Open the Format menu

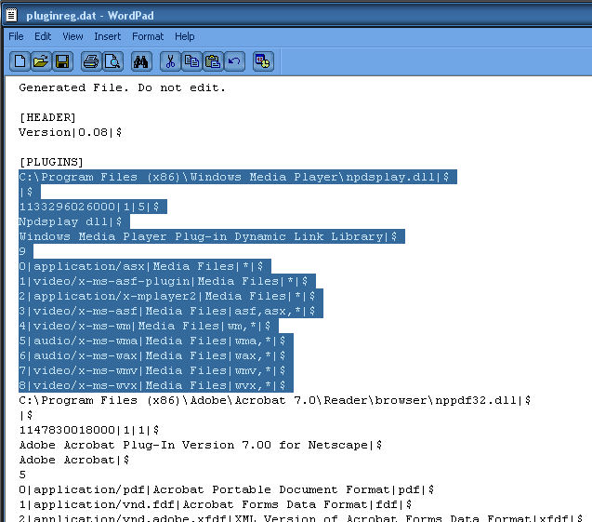(x=148, y=36)
